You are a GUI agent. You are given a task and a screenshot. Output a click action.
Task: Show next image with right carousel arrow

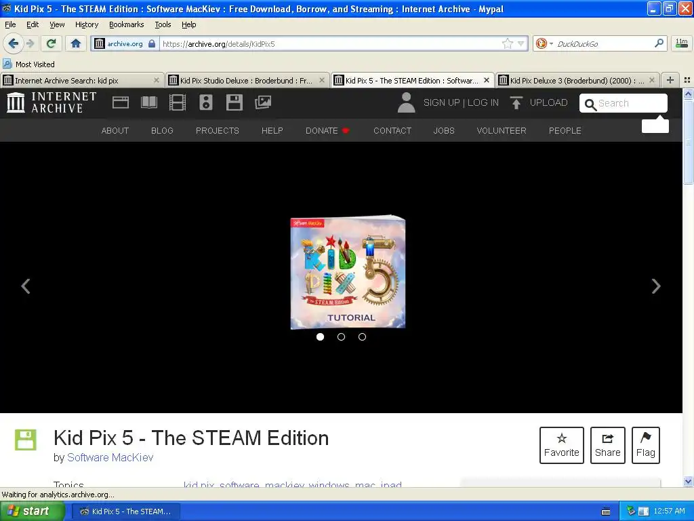(x=656, y=286)
